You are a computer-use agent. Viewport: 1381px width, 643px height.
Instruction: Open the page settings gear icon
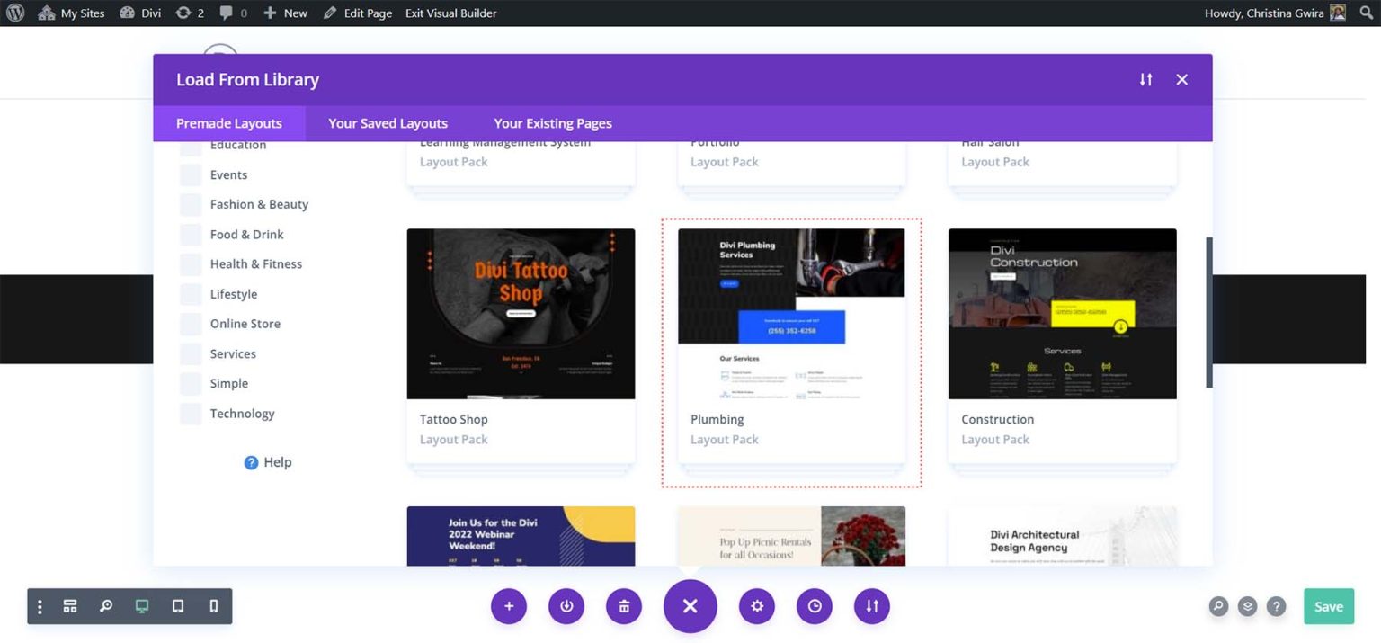(756, 606)
